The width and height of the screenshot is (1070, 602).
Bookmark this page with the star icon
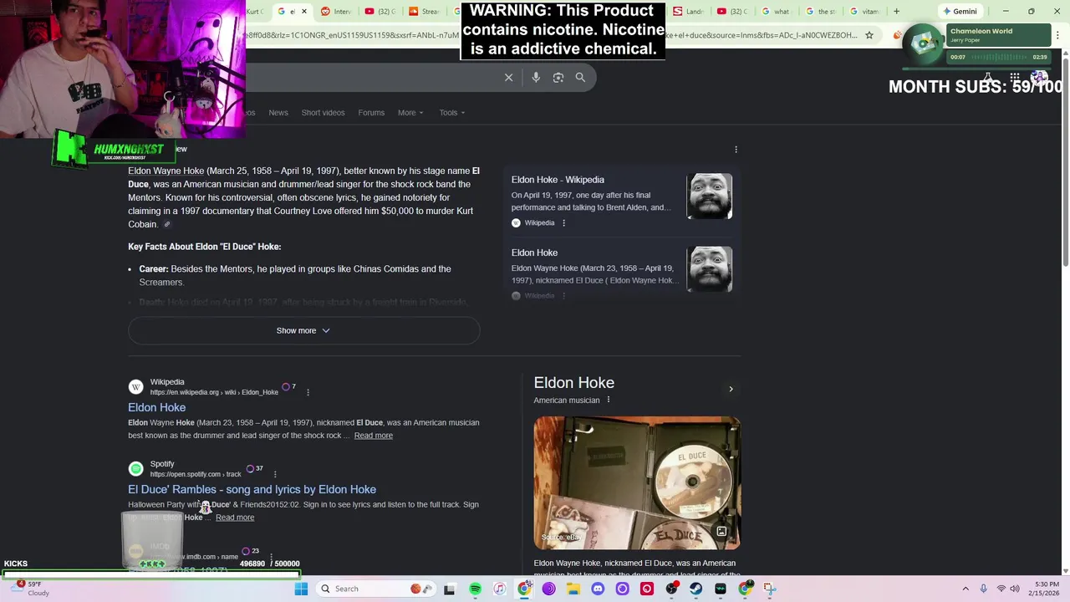869,35
